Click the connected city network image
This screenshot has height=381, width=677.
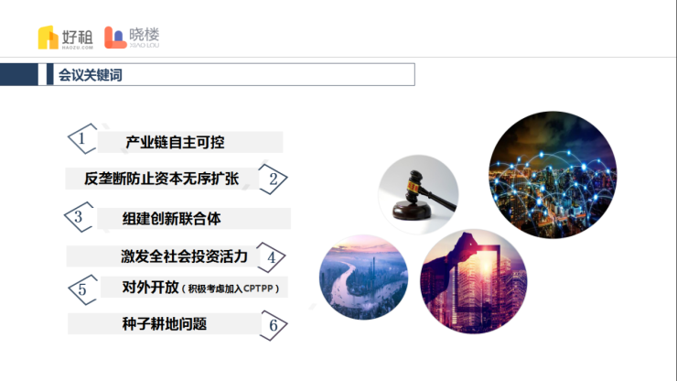point(553,175)
